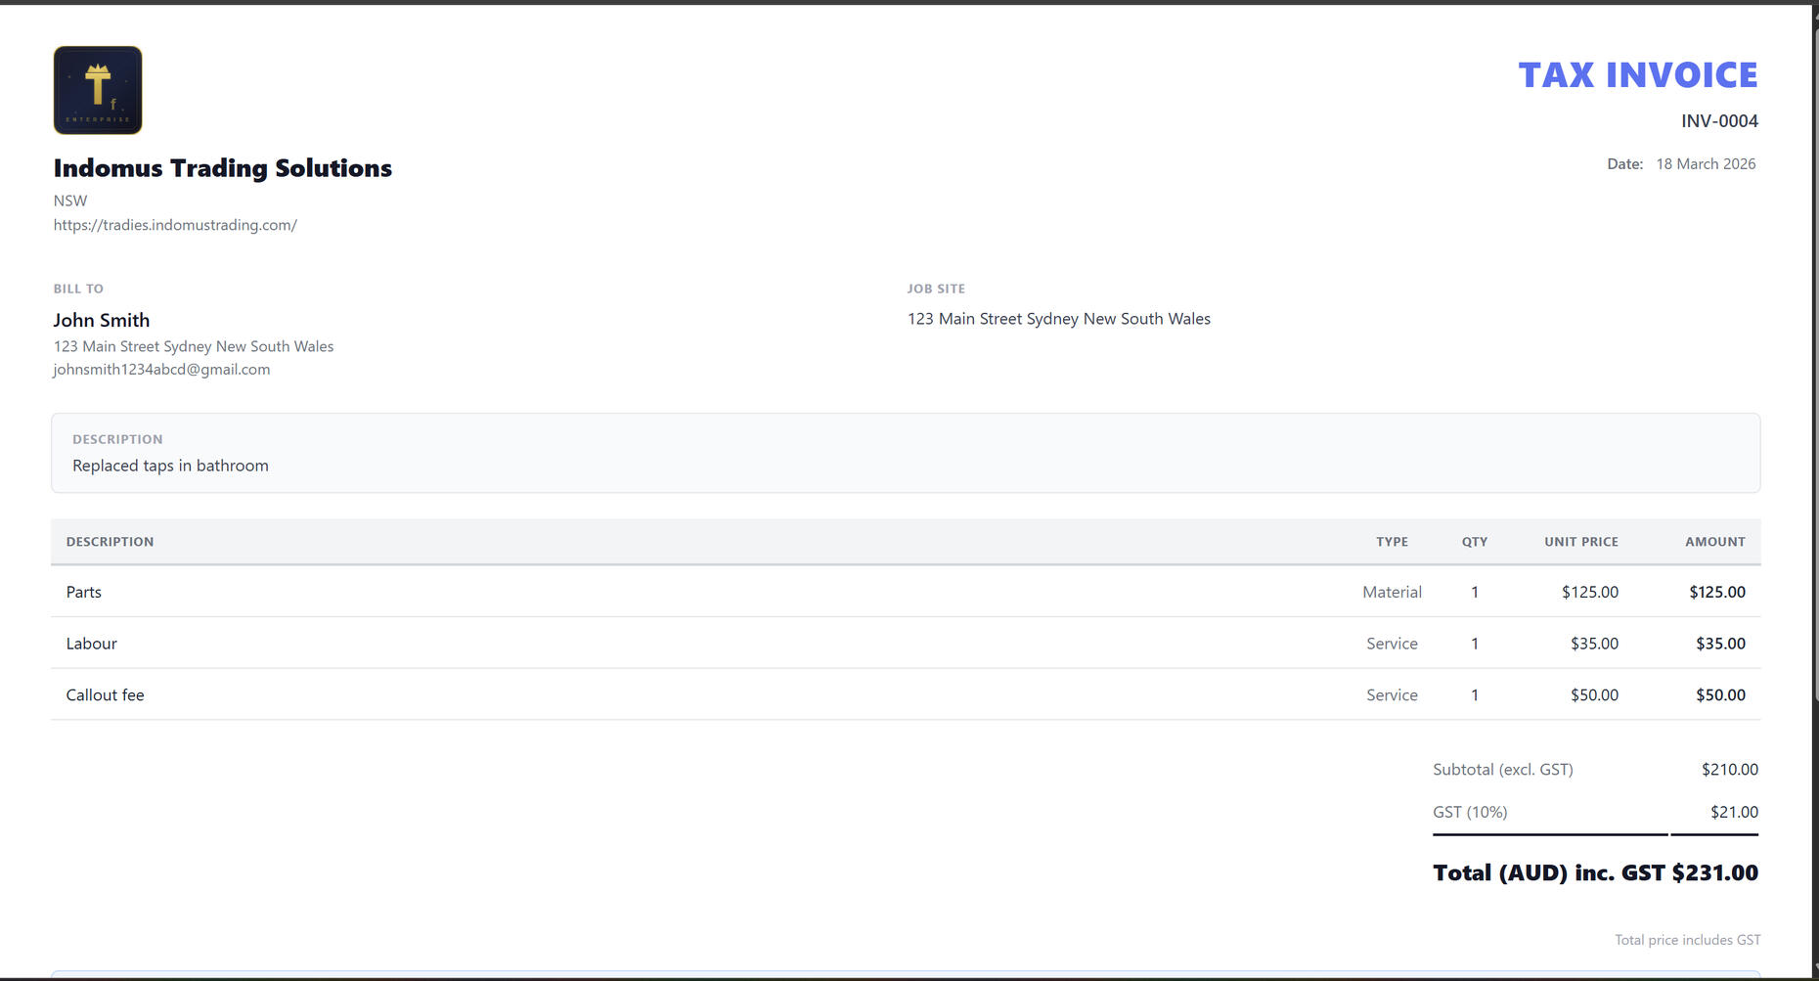Click the Indomus Trading Solutions logo
This screenshot has width=1819, height=981.
click(x=98, y=90)
